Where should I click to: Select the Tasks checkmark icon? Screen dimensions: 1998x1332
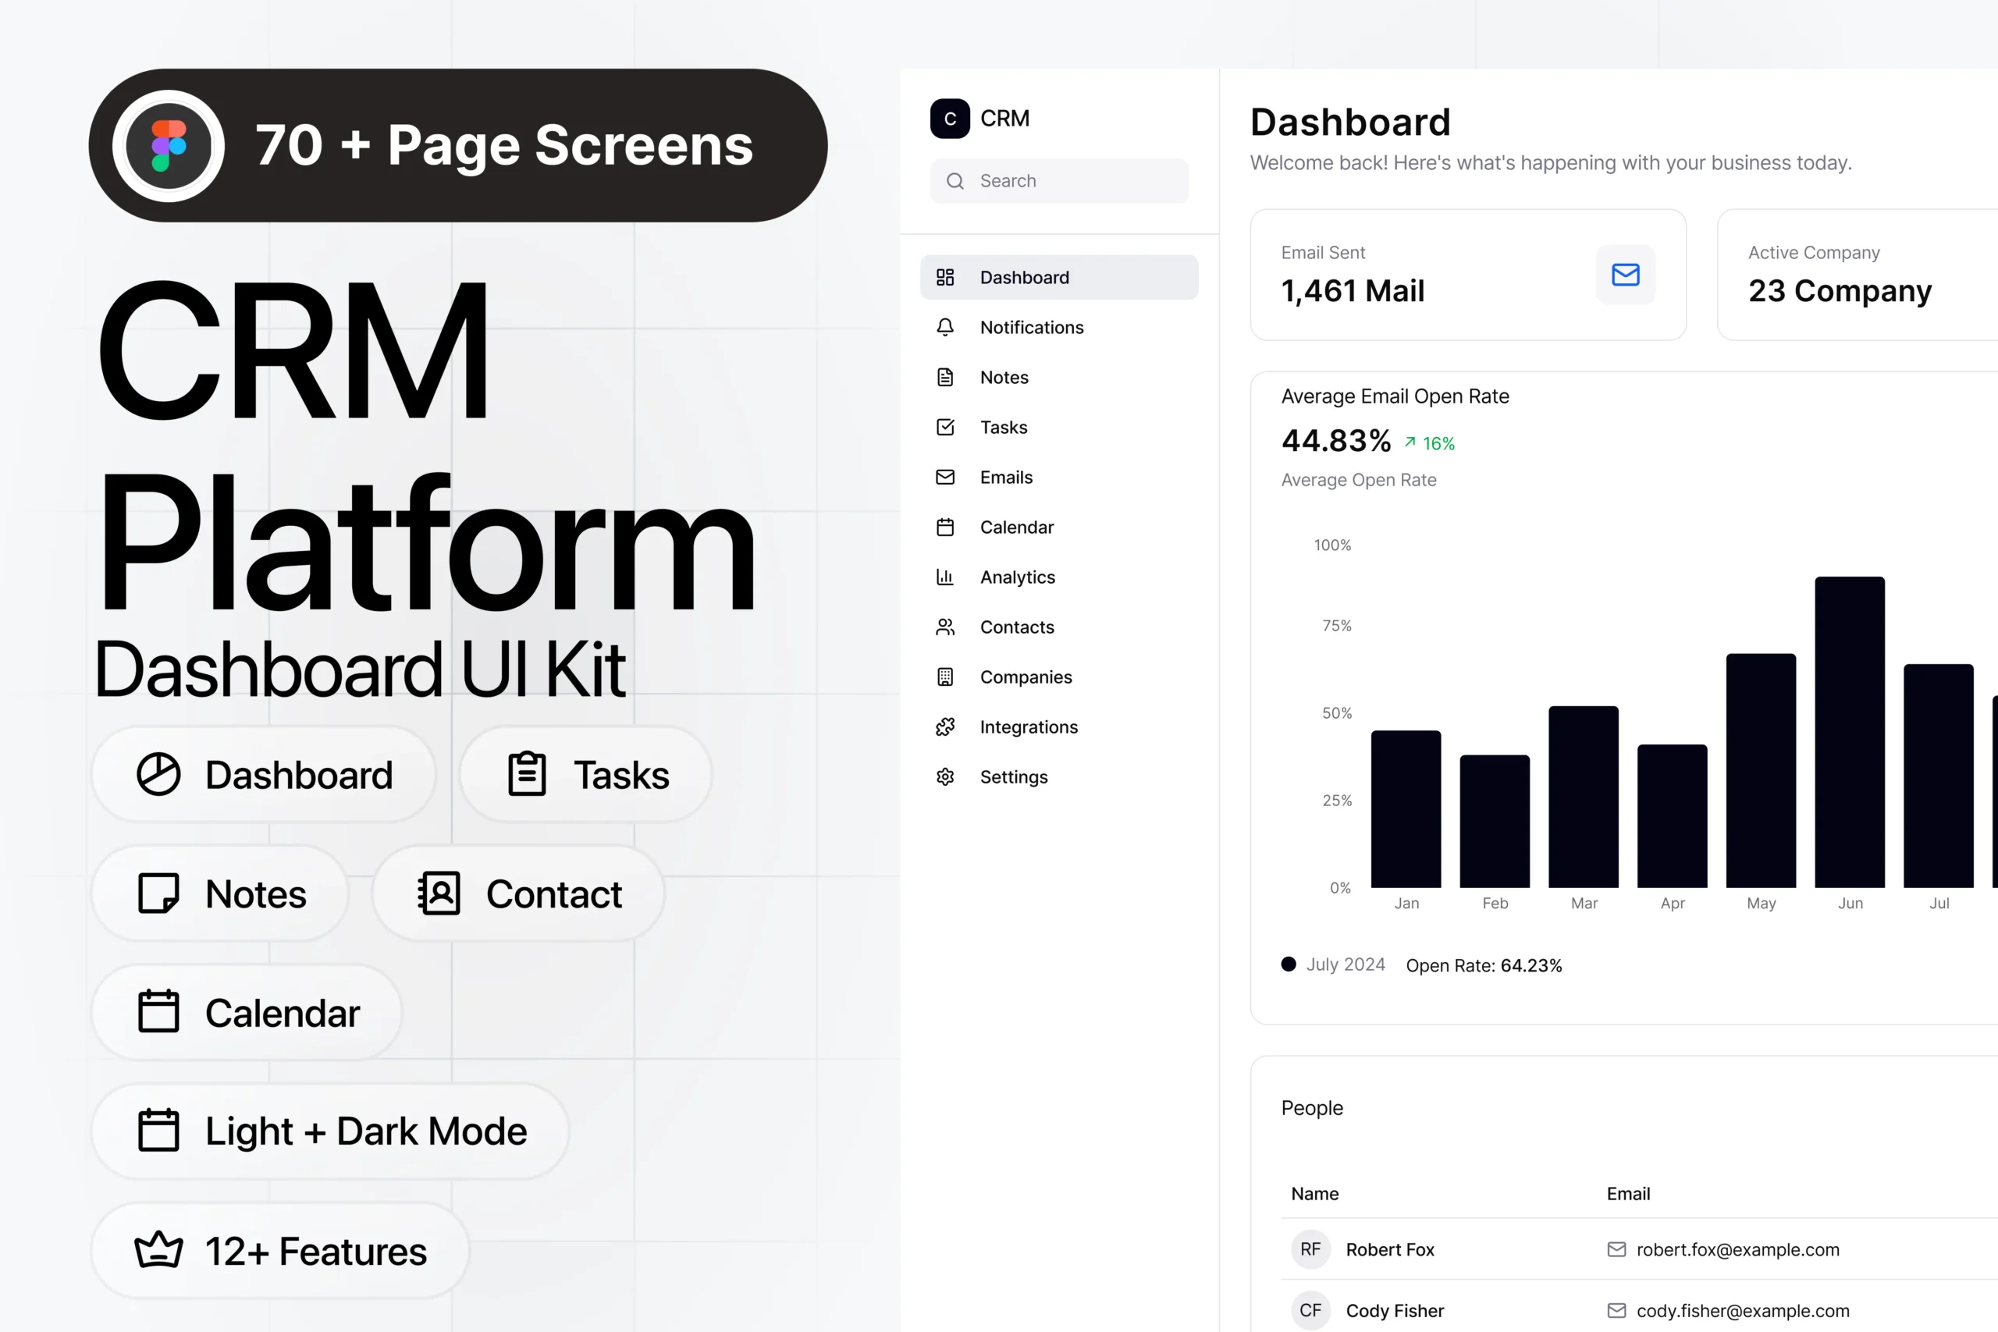pos(944,428)
